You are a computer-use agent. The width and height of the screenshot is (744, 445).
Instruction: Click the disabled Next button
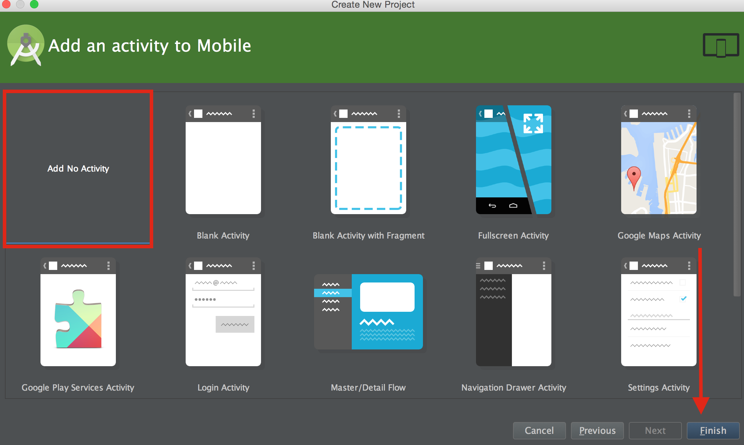tap(655, 430)
